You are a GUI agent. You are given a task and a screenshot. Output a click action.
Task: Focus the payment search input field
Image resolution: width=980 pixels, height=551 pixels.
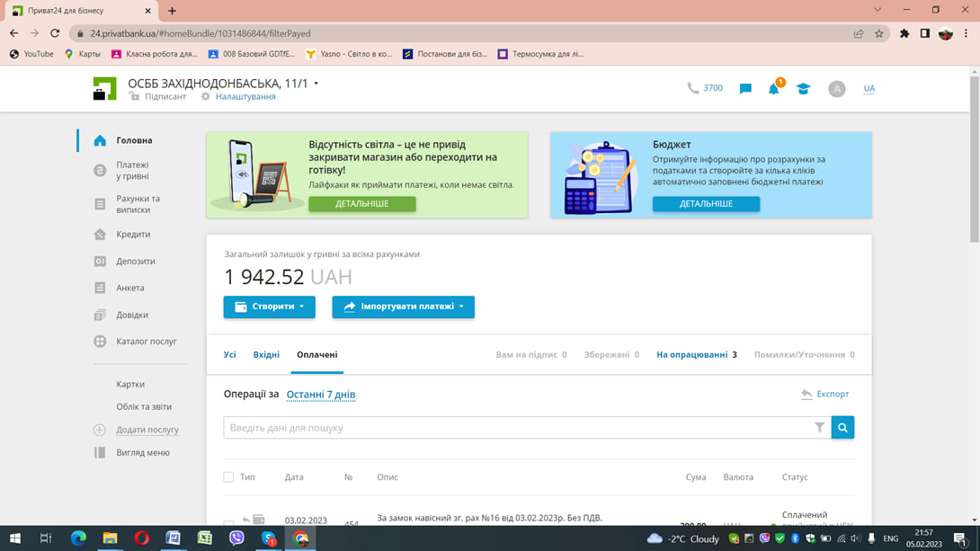[x=519, y=427]
